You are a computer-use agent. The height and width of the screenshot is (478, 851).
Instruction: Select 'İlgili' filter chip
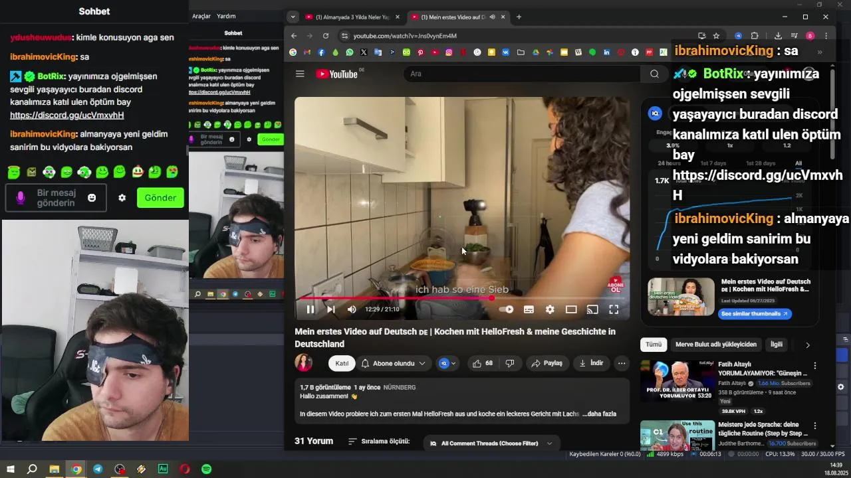pos(777,345)
